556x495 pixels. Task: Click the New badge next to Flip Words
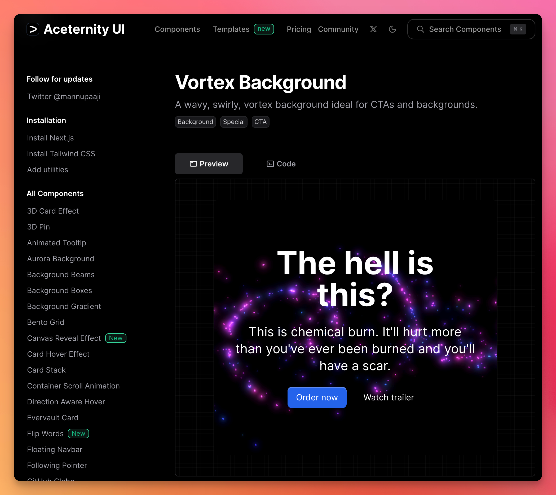(x=78, y=434)
